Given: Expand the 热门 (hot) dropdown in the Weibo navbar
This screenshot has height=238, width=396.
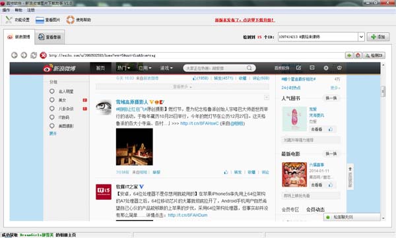Looking at the screenshot, I should [123, 68].
